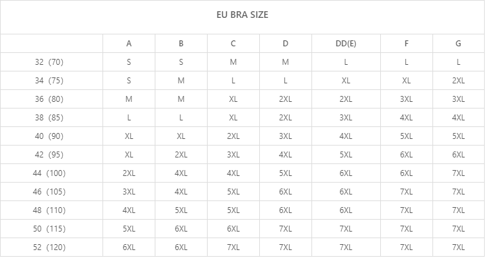
Task: Click the 38 (85) band size label
Action: (x=49, y=118)
